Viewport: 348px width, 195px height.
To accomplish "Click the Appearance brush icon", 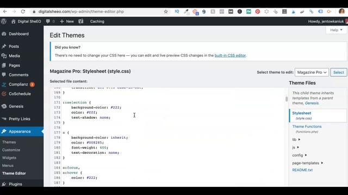I will [x=4, y=132].
